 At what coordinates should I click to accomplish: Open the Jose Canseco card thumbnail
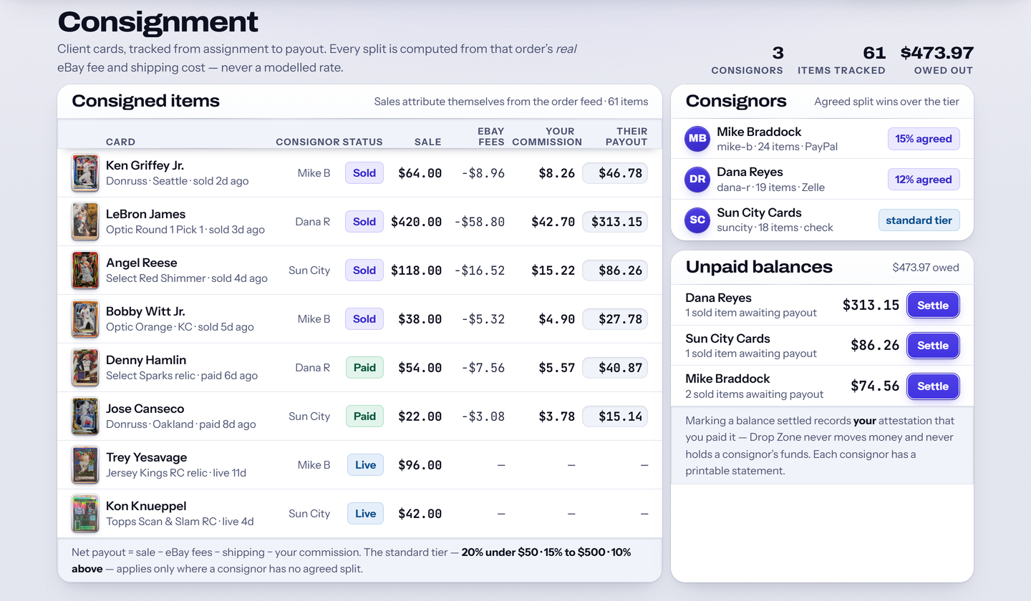(84, 416)
